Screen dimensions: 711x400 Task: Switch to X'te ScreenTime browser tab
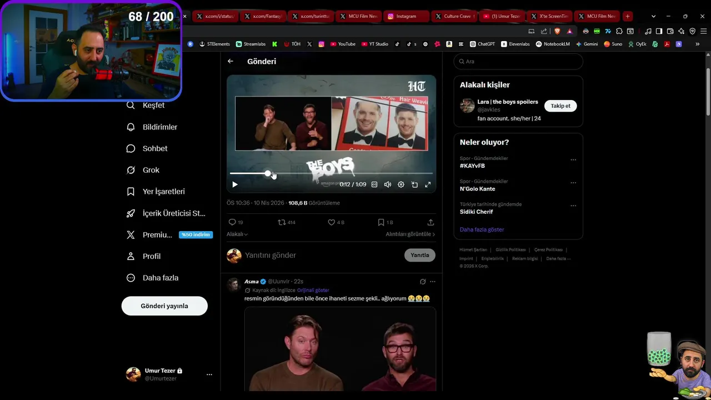click(x=549, y=16)
